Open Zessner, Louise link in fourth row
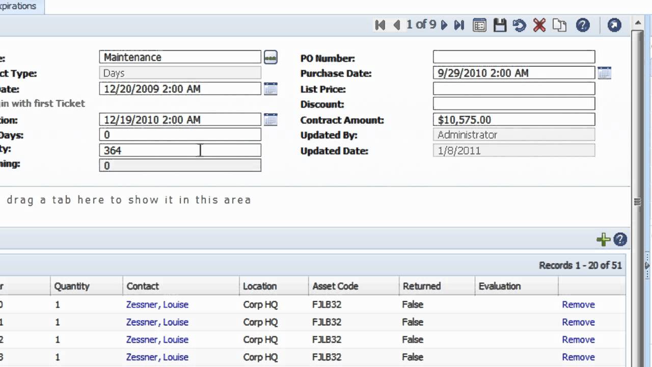 [157, 357]
